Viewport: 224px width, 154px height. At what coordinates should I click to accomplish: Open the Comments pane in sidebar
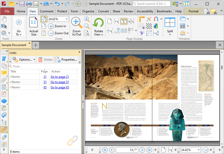(4, 73)
